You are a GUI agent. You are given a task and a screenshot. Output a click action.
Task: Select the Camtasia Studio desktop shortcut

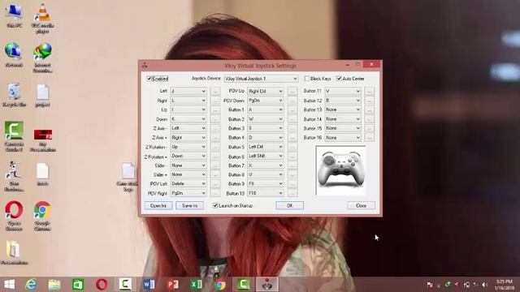click(14, 137)
